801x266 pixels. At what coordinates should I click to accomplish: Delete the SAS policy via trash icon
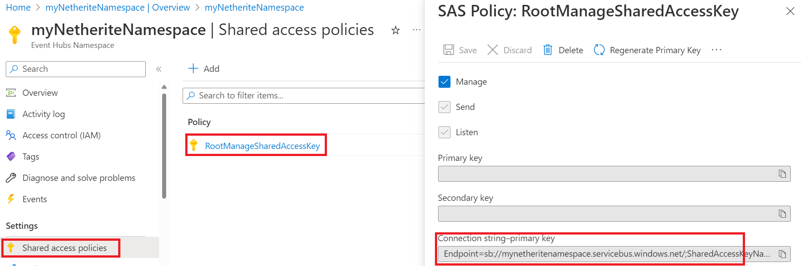click(548, 50)
